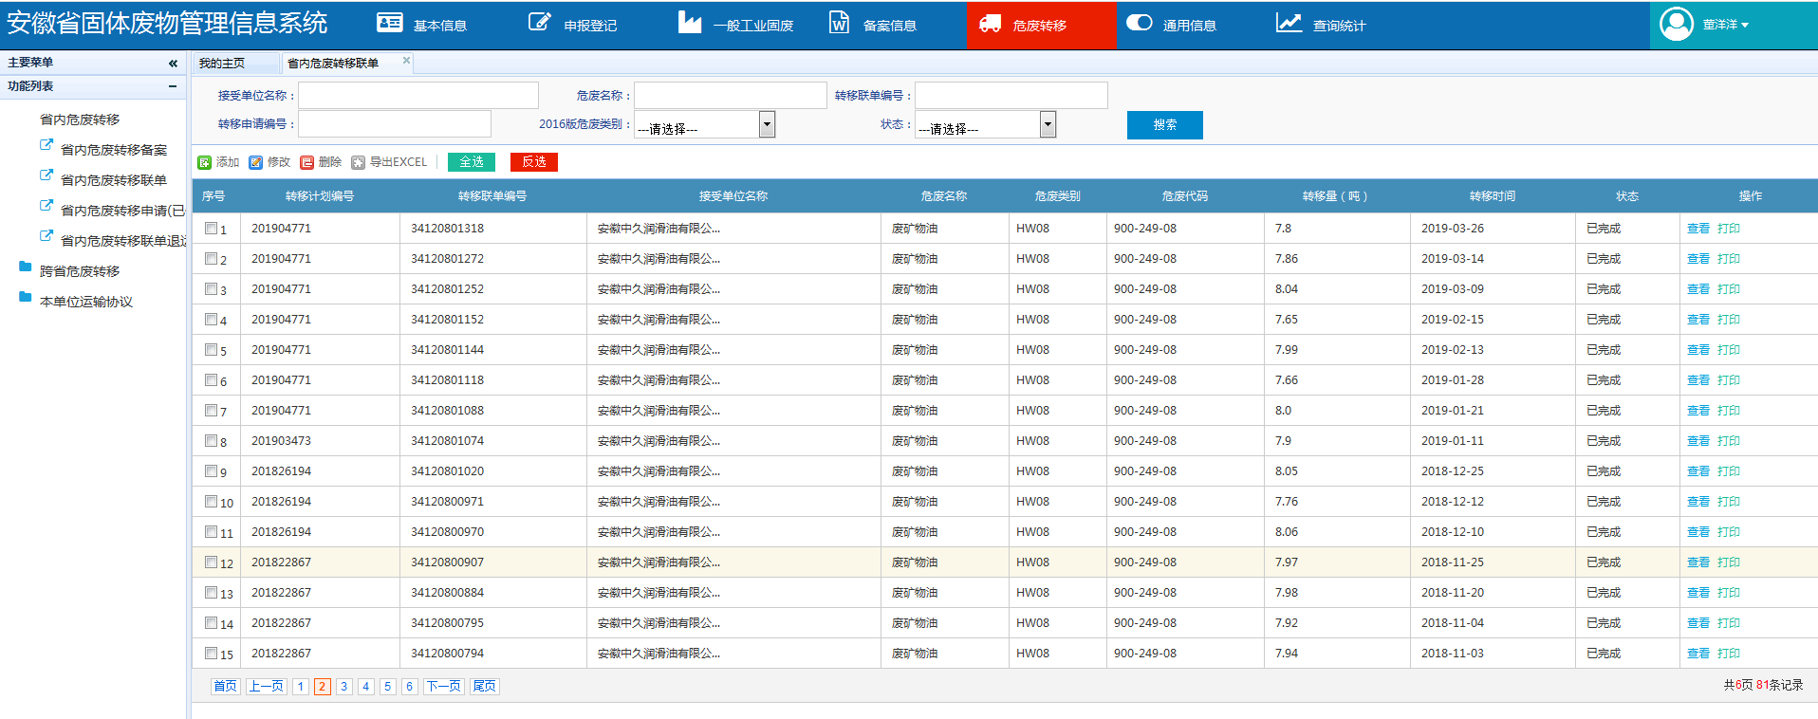Viewport: 1818px width, 719px height.
Task: Open 省内危废转移备案 in sidebar
Action: 113,150
